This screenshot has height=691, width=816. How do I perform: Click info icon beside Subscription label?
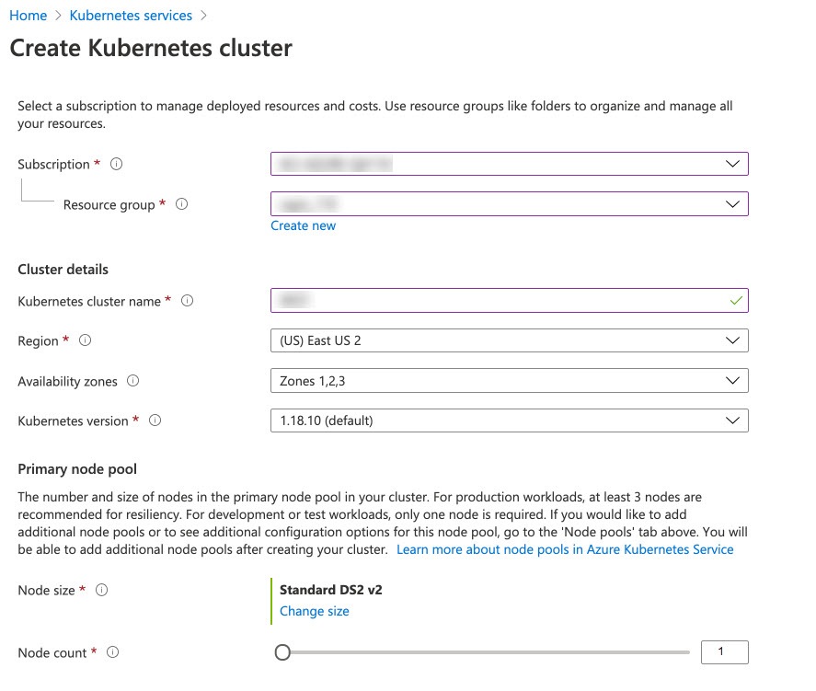tap(116, 164)
